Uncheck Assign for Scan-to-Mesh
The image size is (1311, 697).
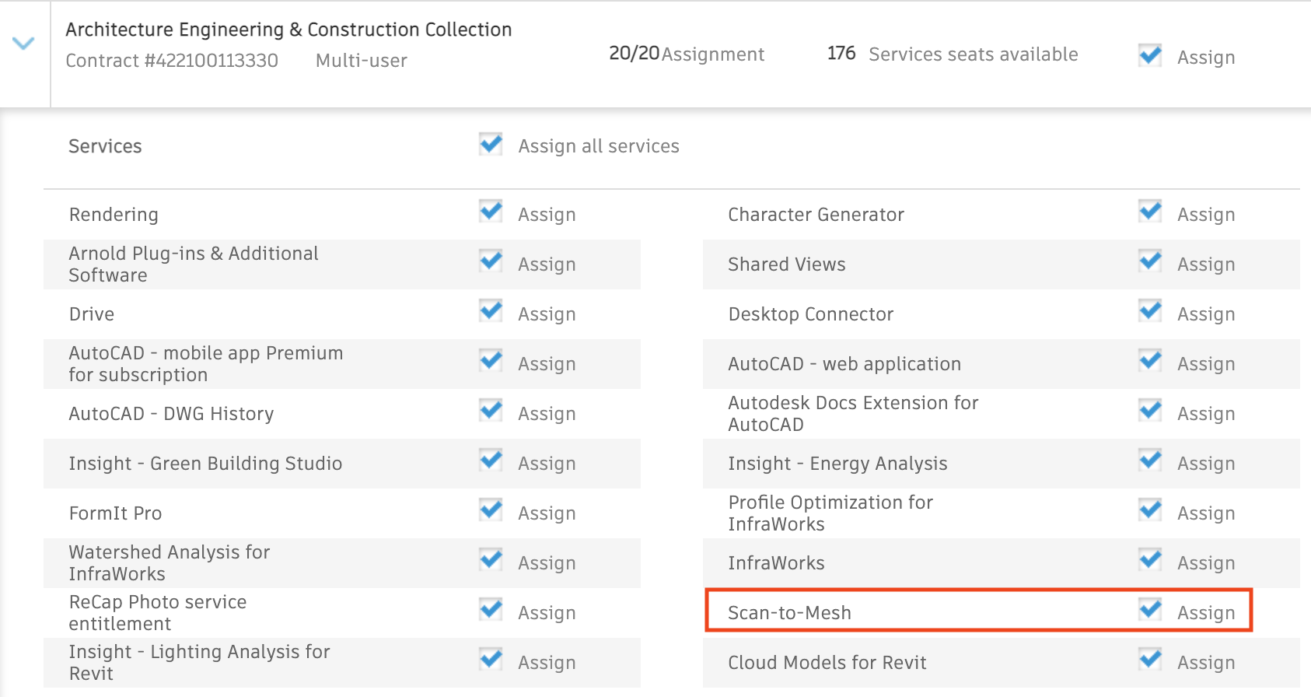click(1150, 611)
